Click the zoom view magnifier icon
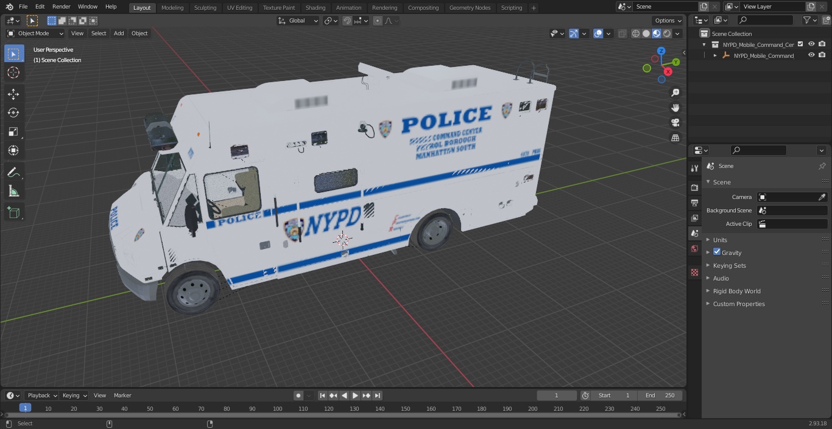The height and width of the screenshot is (429, 832). (x=675, y=92)
